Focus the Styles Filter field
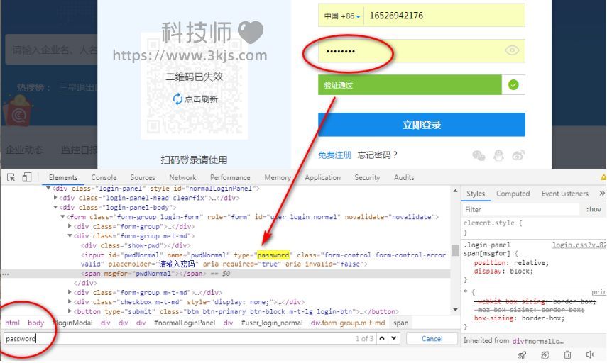The image size is (607, 363). pyautogui.click(x=520, y=210)
